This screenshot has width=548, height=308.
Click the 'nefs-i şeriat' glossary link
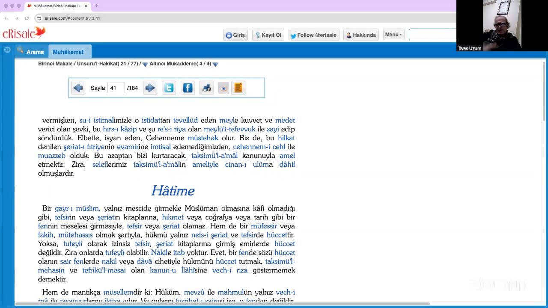point(209,235)
